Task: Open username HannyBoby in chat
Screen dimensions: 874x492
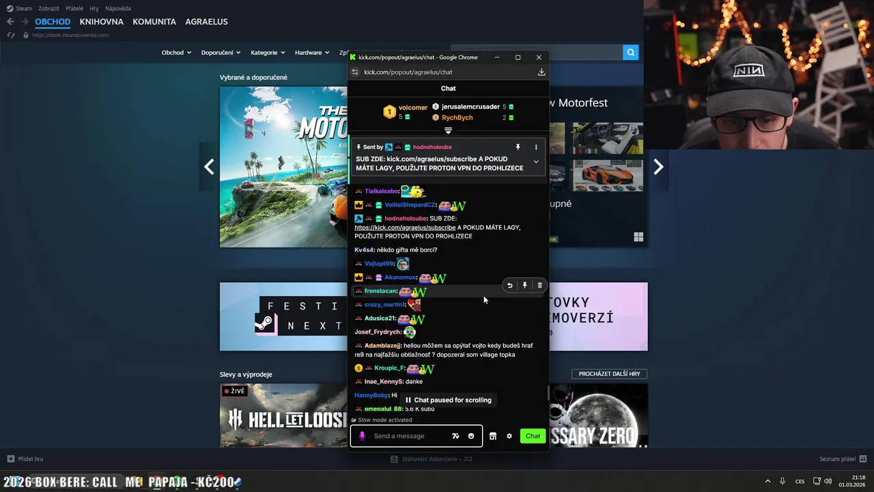Action: 371,395
